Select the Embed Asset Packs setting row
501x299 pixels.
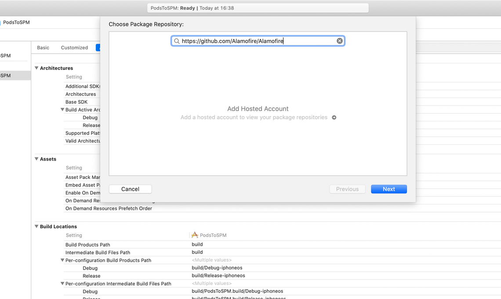[83, 185]
